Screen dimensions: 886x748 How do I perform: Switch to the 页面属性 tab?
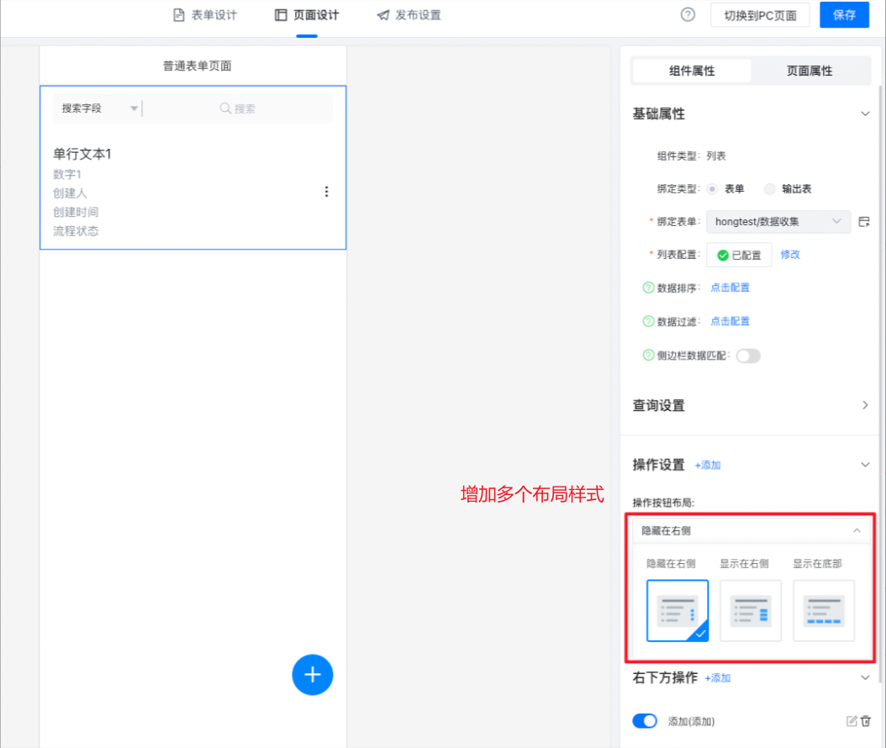tap(809, 71)
